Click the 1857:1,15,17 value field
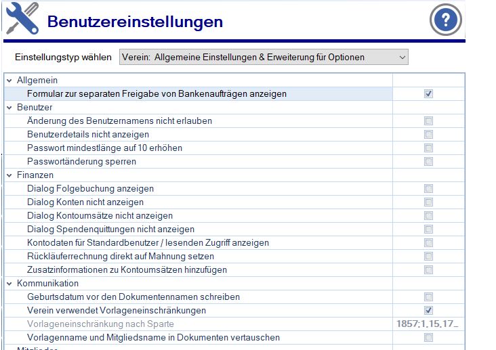Image resolution: width=496 pixels, height=350 pixels. point(428,324)
